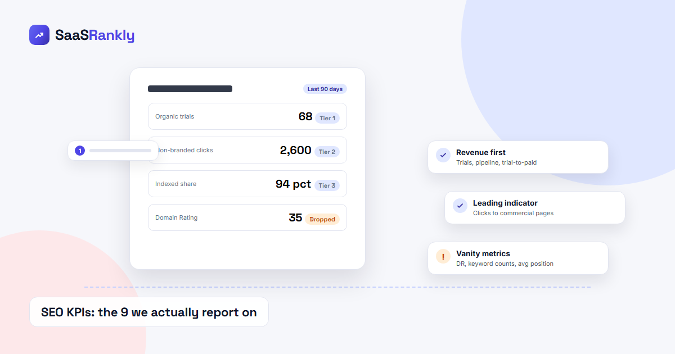The width and height of the screenshot is (675, 354).
Task: Select the Last 90 days badge
Action: coord(325,89)
